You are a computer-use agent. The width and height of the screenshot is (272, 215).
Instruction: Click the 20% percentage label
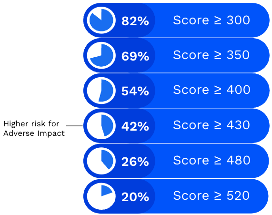coord(135,197)
